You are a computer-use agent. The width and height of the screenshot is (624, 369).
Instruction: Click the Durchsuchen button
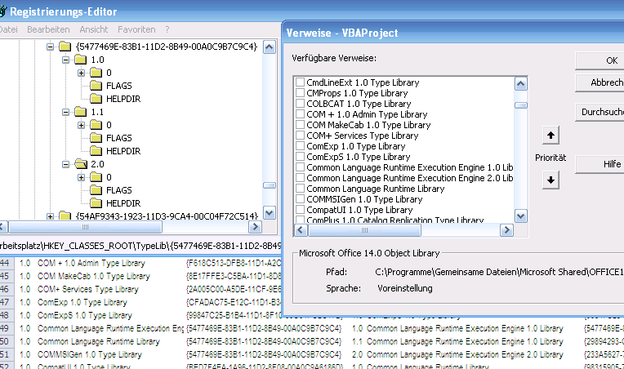tap(599, 112)
